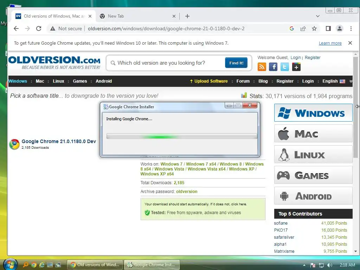Click Register in the dark navigation bar
The height and width of the screenshot is (270, 360).
click(x=285, y=81)
